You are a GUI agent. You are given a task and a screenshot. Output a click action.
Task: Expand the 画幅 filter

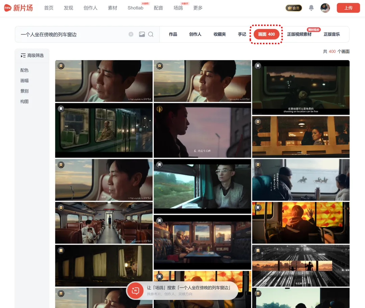[x=24, y=80]
